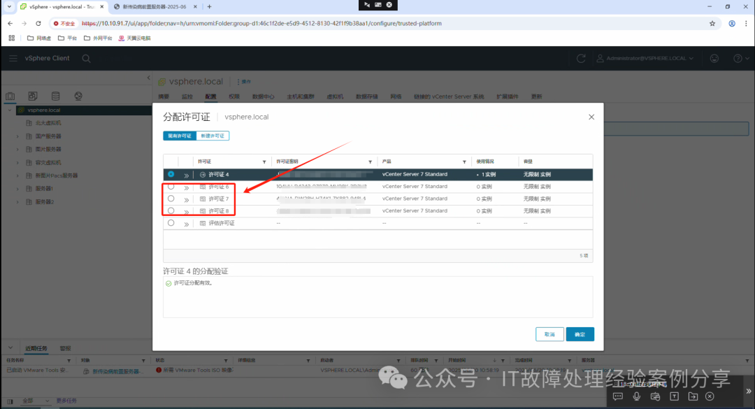Select the radio button for 许可证 8

(171, 210)
